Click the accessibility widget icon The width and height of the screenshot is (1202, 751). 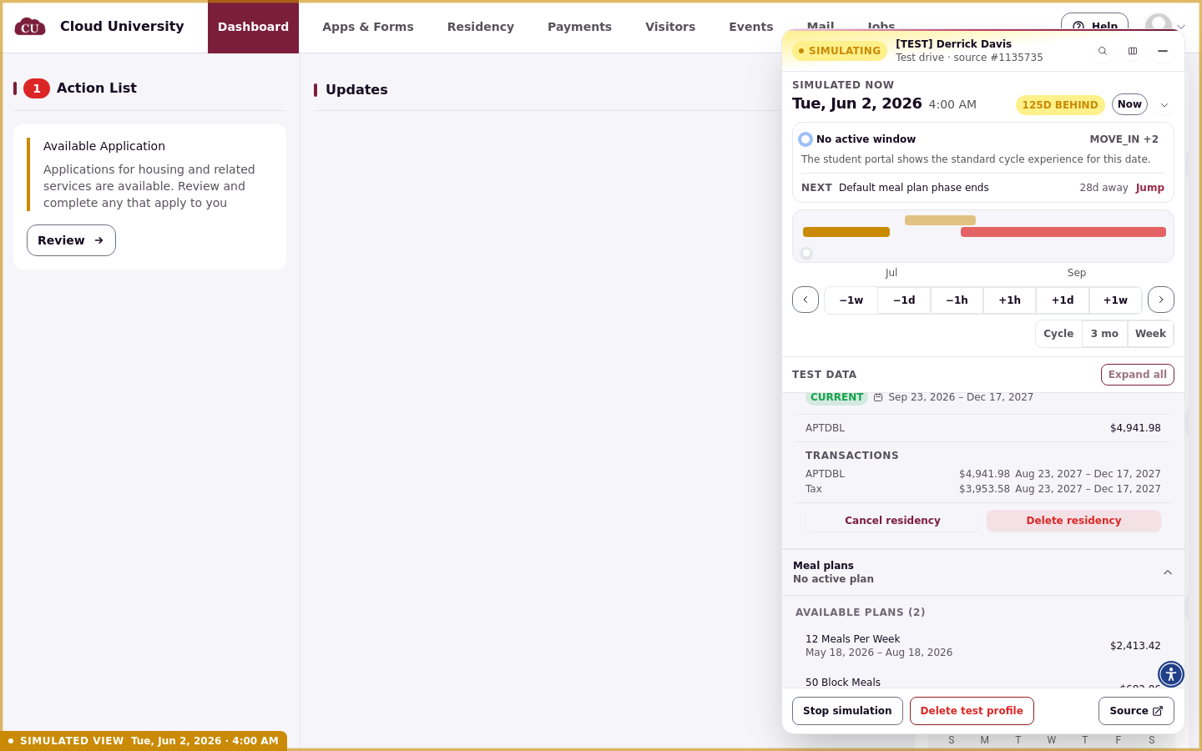[x=1171, y=673]
